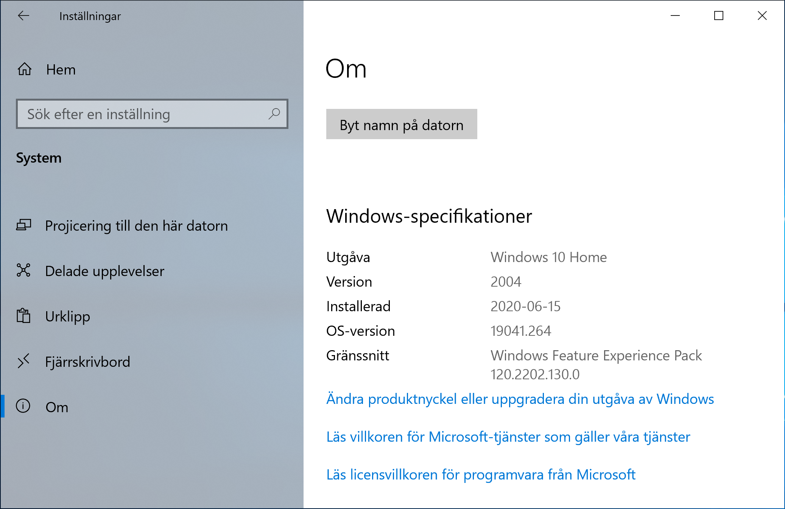Select the Projicering till den här datorn icon
This screenshot has height=509, width=785.
(24, 225)
